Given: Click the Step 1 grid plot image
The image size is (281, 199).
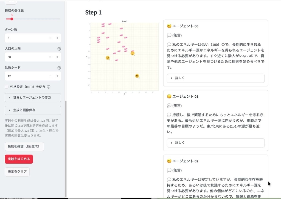Looking at the screenshot, I should pyautogui.click(x=122, y=57).
